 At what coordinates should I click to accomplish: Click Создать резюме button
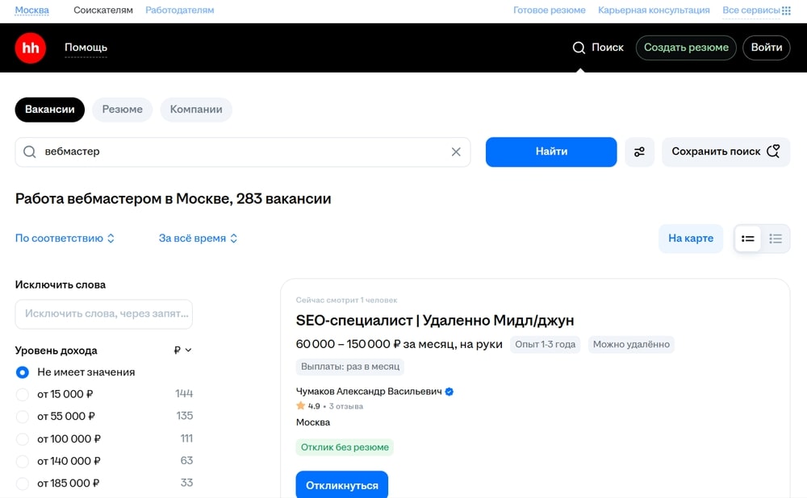click(x=686, y=48)
